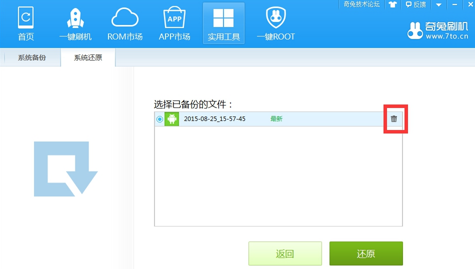Switch to the 系统备份 tab

click(x=31, y=57)
